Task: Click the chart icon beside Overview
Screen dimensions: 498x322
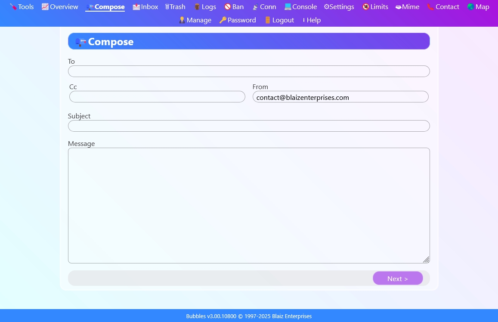Action: coord(45,6)
